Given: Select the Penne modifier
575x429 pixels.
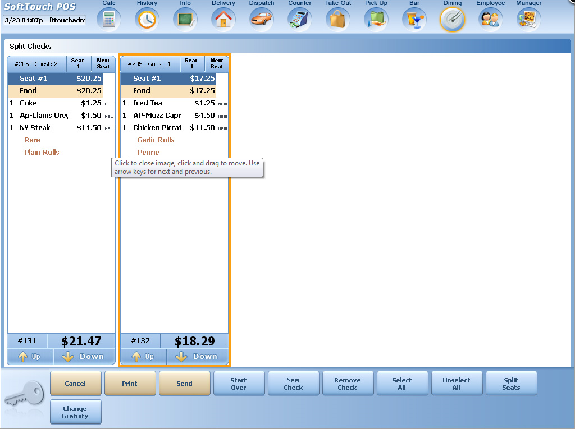Looking at the screenshot, I should point(148,153).
